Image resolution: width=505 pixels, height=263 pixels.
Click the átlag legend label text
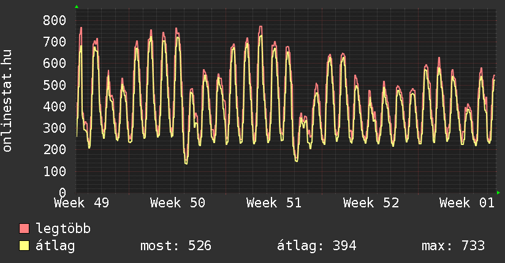[x=55, y=246]
